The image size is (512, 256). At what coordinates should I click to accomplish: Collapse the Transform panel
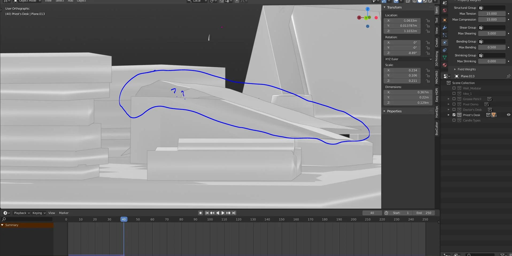click(384, 7)
